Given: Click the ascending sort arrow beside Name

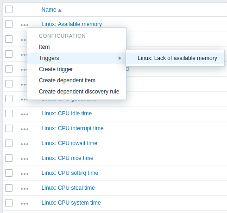Looking at the screenshot, I should (60, 10).
